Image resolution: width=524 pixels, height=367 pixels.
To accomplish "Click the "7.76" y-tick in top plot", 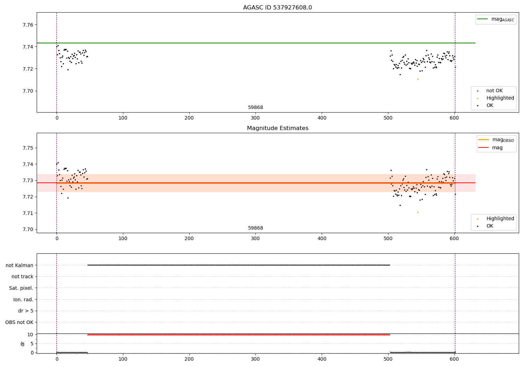I will [x=28, y=25].
